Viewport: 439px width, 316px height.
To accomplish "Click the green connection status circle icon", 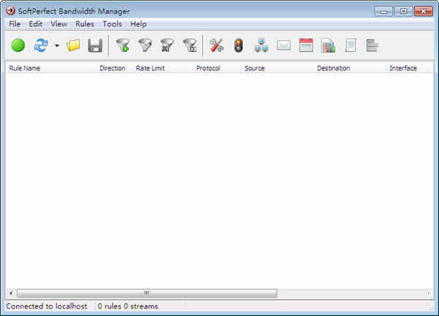I will [18, 45].
